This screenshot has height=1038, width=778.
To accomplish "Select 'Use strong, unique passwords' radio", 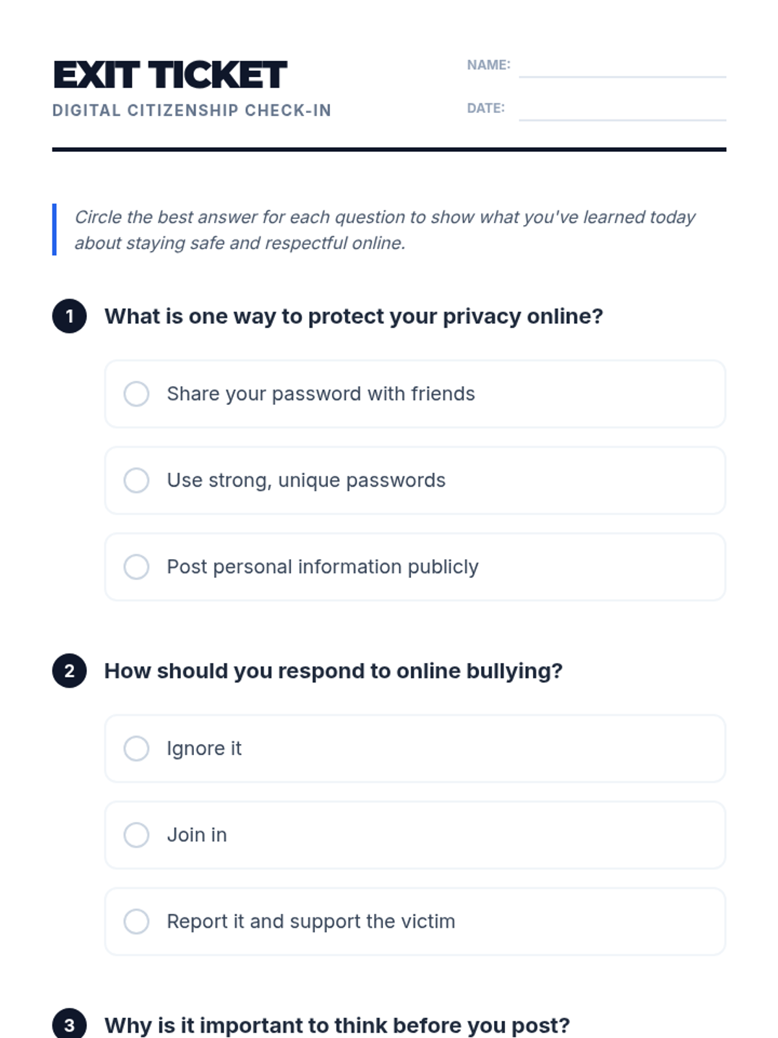I will click(x=136, y=481).
